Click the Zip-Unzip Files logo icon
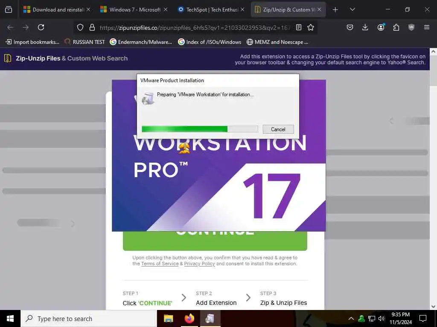Viewport: 437px width, 327px height. (x=8, y=58)
